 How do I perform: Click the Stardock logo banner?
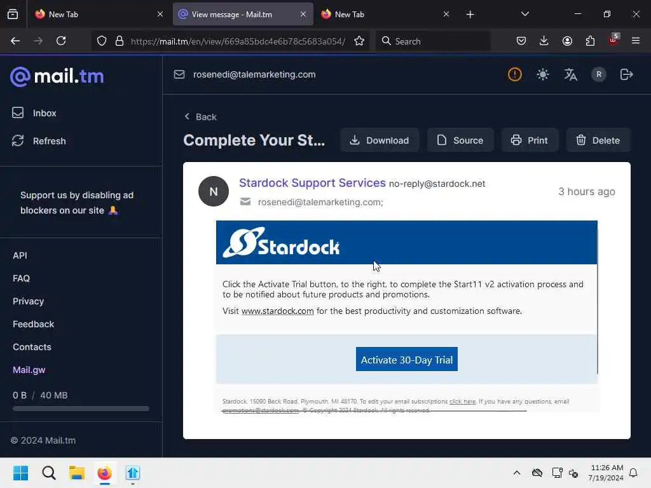click(x=406, y=242)
